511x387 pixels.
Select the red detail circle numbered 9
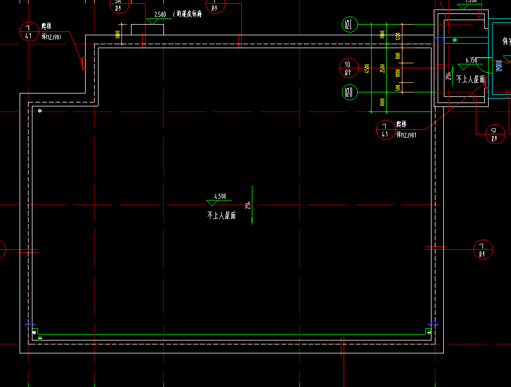(x=495, y=134)
